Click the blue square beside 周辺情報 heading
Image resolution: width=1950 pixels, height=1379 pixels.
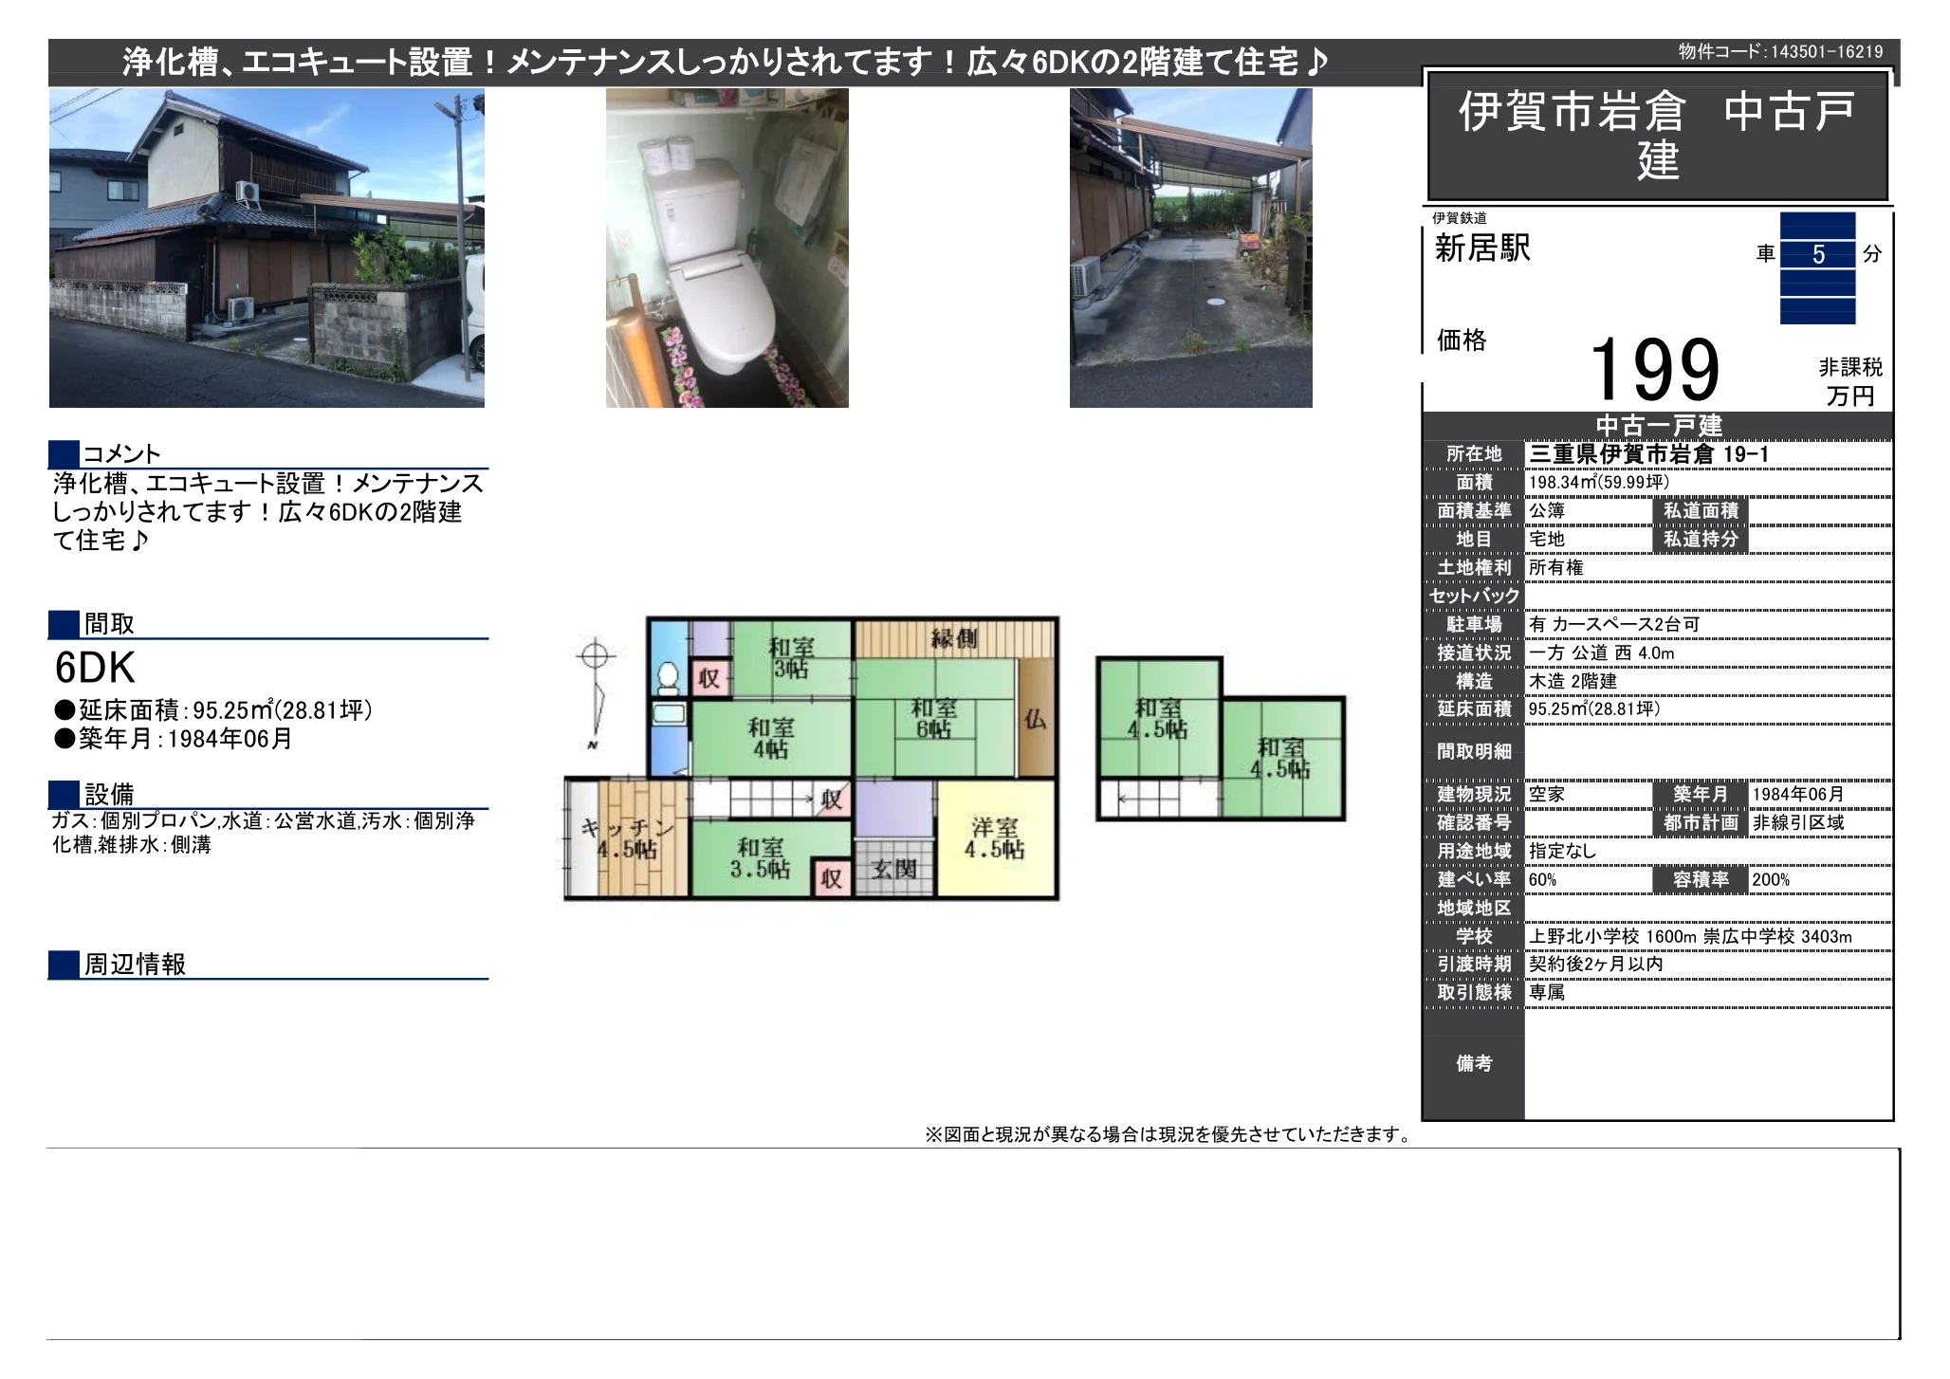tap(64, 965)
